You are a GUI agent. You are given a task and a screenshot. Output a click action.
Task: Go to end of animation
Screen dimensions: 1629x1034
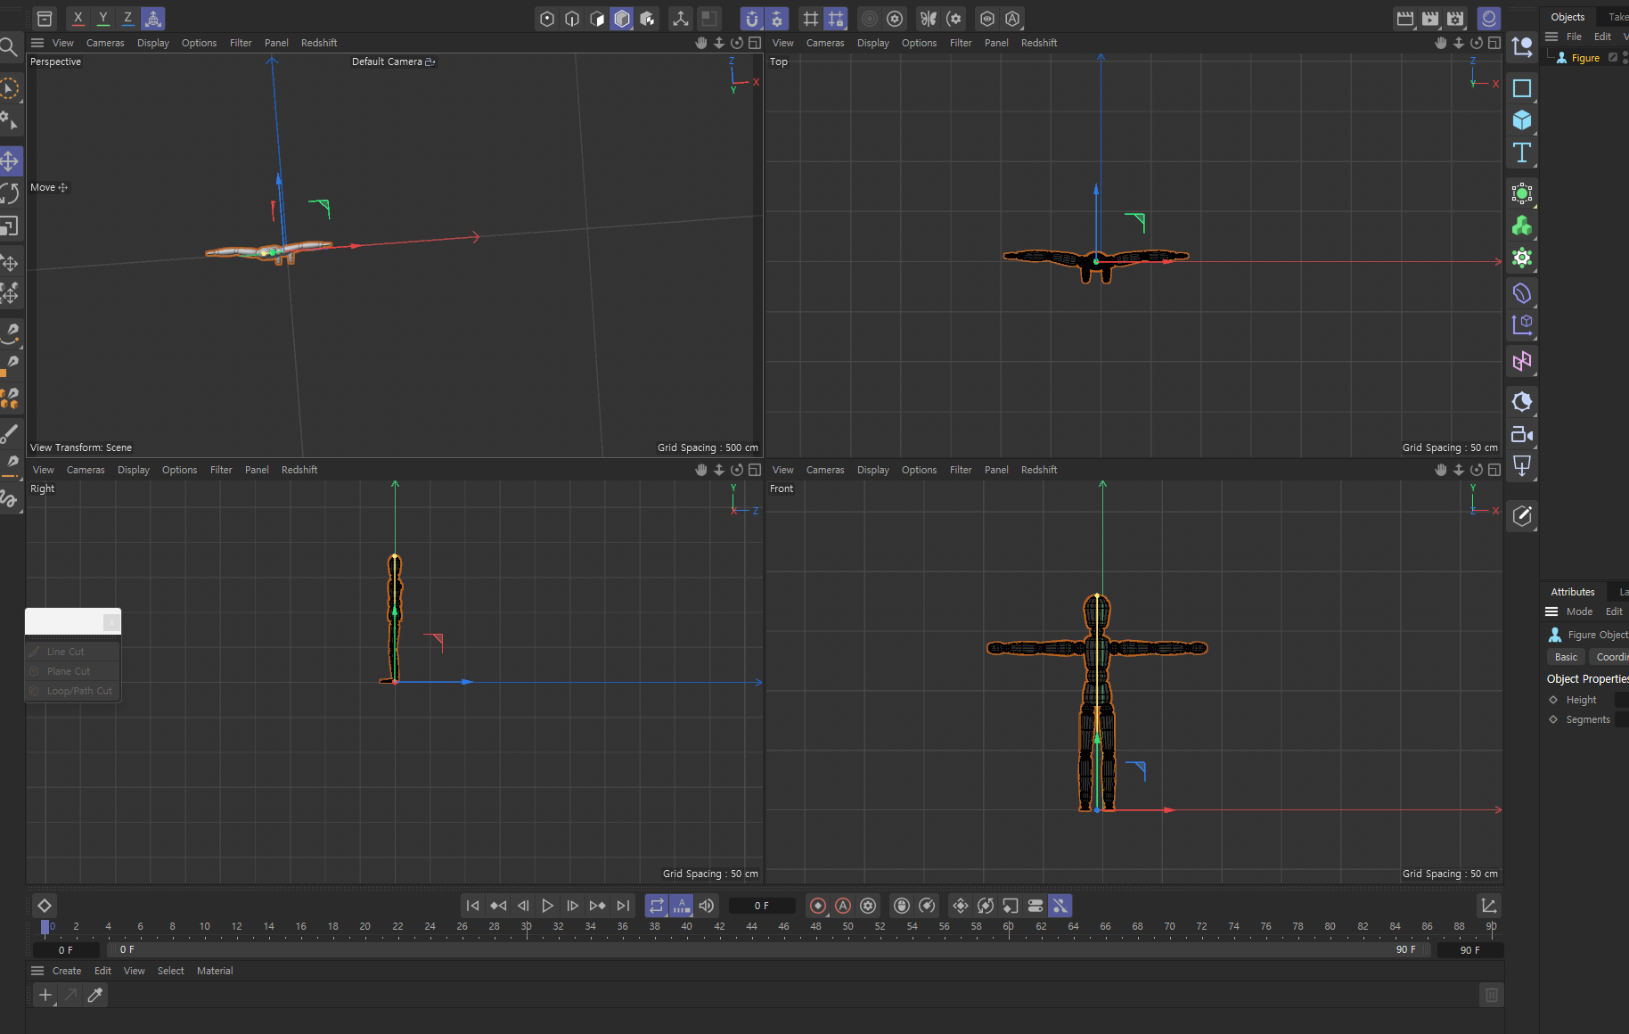(x=623, y=906)
